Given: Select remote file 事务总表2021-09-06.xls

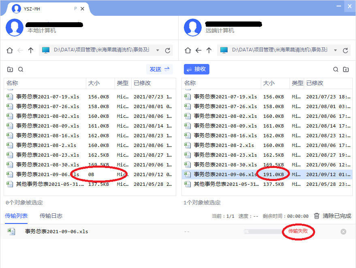Looking at the screenshot, I should (x=267, y=174).
